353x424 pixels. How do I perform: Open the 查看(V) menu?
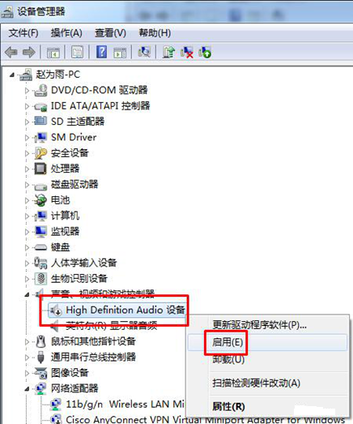click(x=110, y=33)
